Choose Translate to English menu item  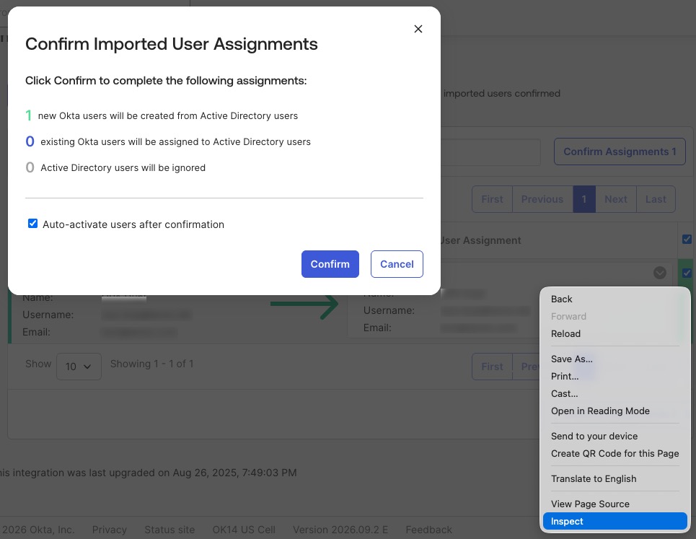[614, 479]
